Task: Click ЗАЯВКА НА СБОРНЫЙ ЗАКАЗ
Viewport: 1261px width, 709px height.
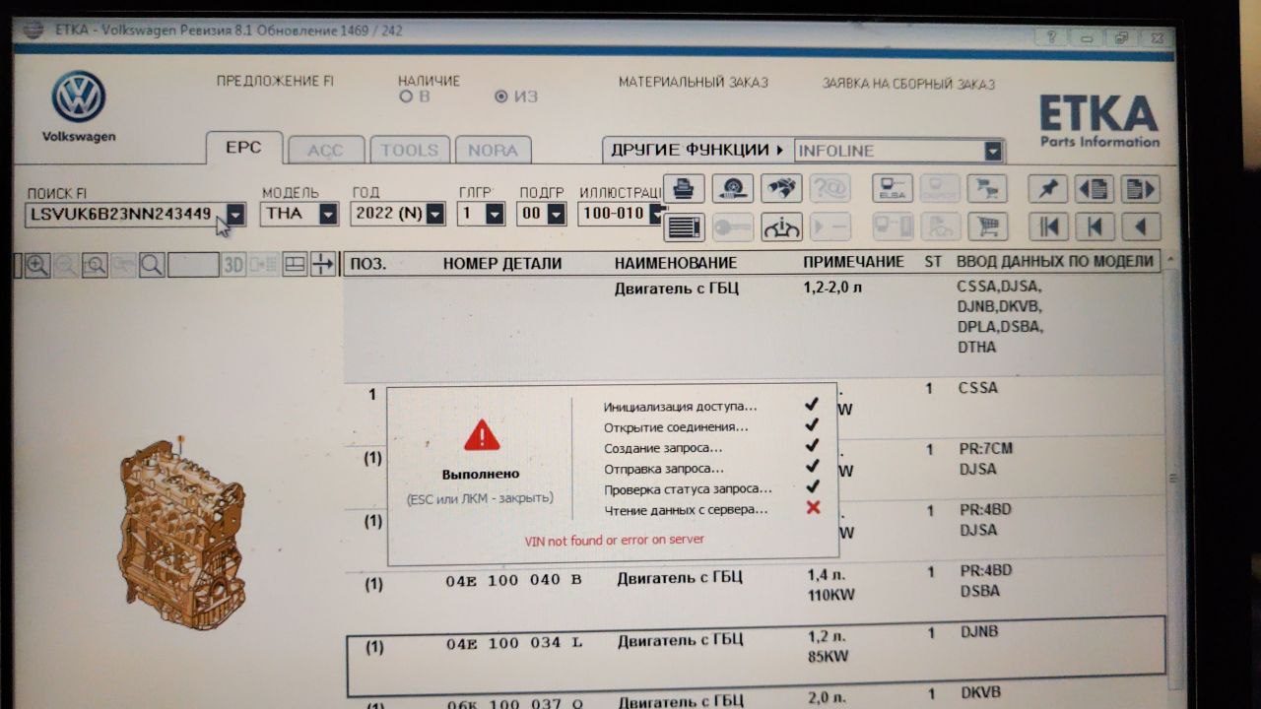Action: coord(908,84)
